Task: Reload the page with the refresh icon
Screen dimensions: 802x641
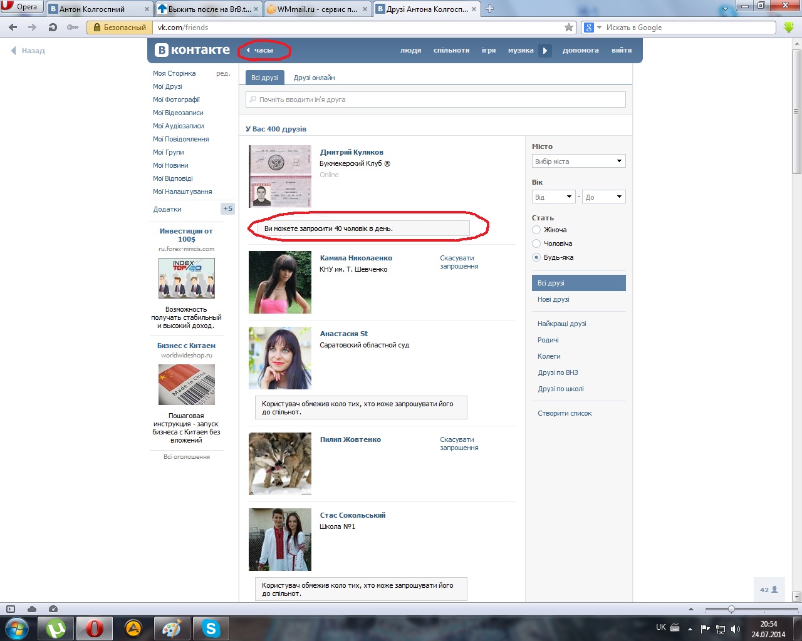Action: tap(53, 28)
